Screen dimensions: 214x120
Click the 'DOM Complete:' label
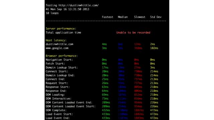pos(56,110)
